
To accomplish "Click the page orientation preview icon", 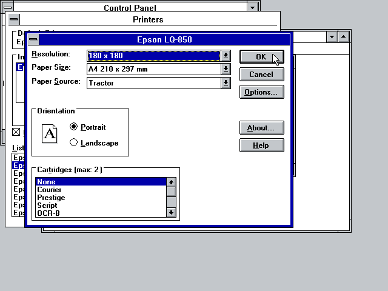I will (50, 133).
